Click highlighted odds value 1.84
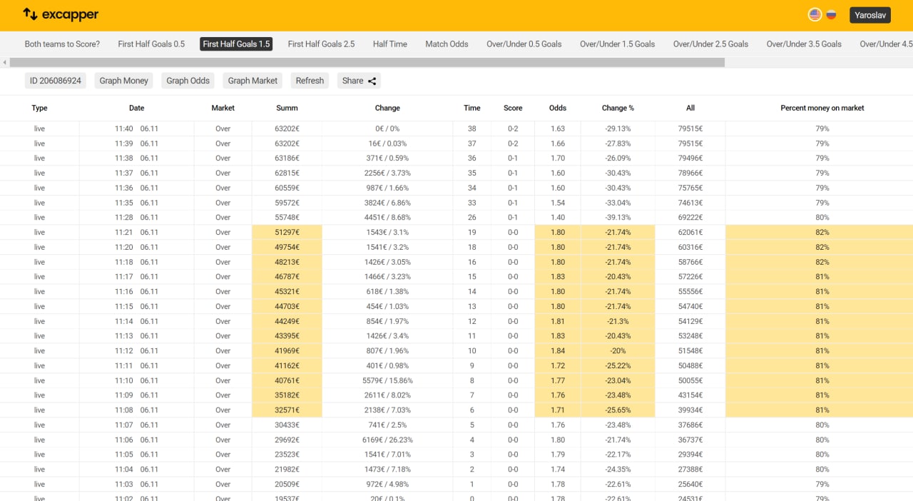Screen dimensions: 913x501 point(558,350)
